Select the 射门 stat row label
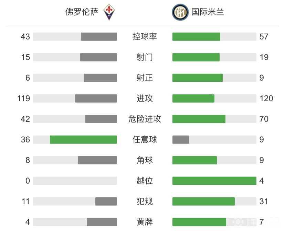Viewport: 285px width, 231px height. tap(145, 57)
